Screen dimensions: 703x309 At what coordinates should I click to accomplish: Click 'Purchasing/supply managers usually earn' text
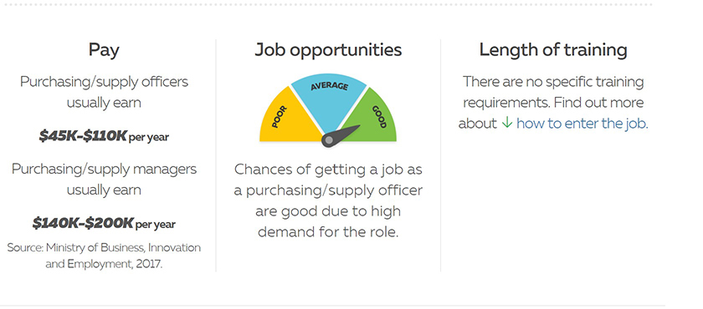point(104,180)
